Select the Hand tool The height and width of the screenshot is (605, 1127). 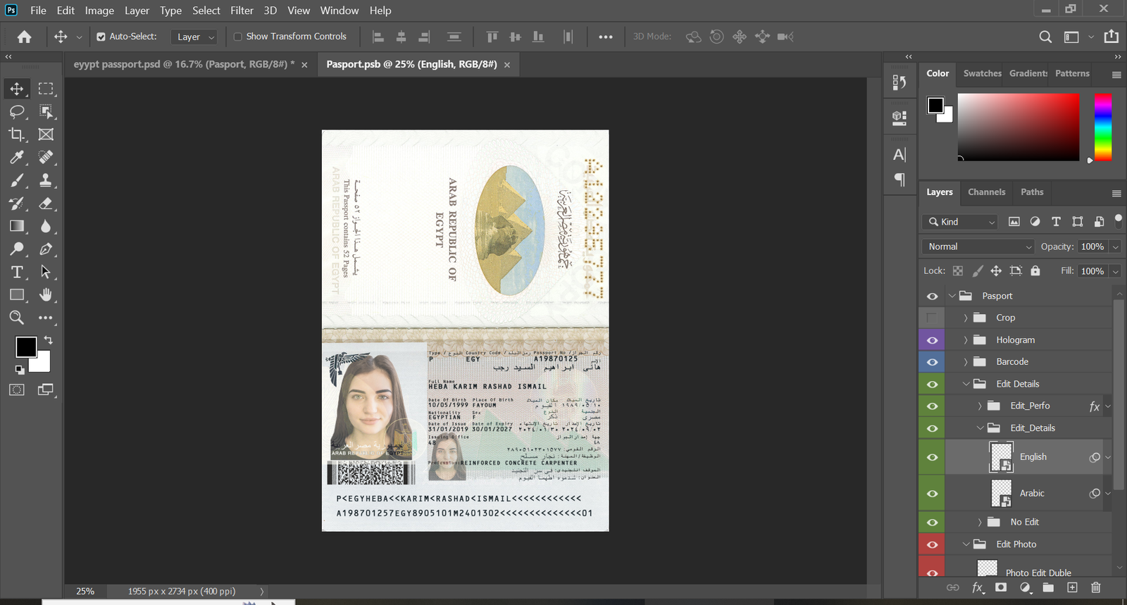pos(46,294)
